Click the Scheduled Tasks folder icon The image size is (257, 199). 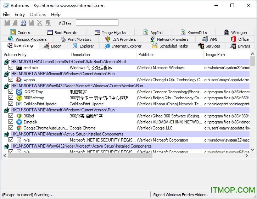(155, 46)
